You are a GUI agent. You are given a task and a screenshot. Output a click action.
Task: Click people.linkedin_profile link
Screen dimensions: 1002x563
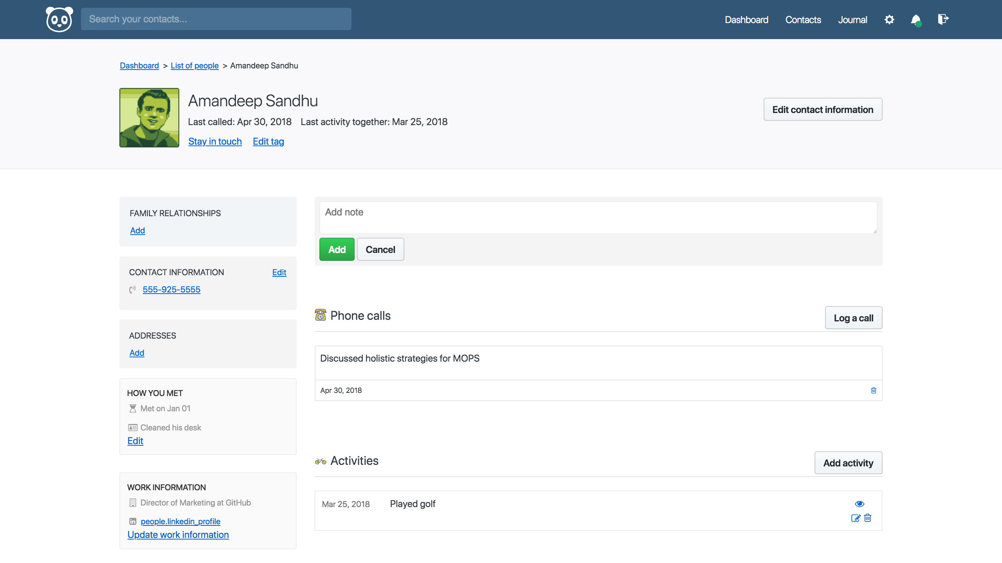tap(180, 521)
